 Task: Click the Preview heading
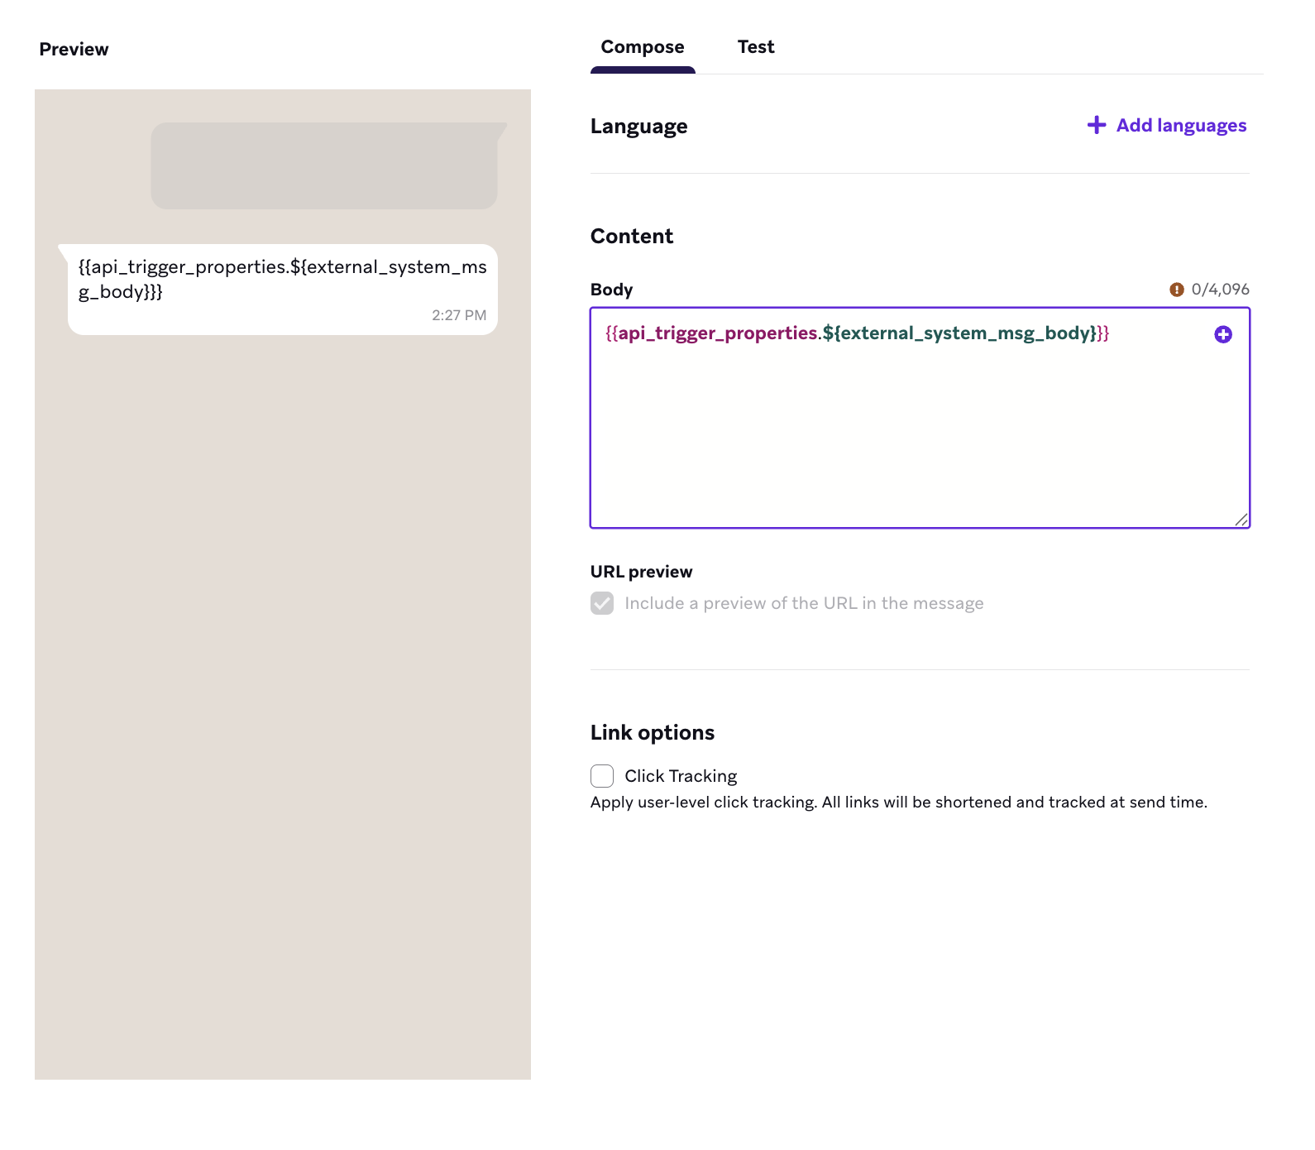[x=74, y=50]
